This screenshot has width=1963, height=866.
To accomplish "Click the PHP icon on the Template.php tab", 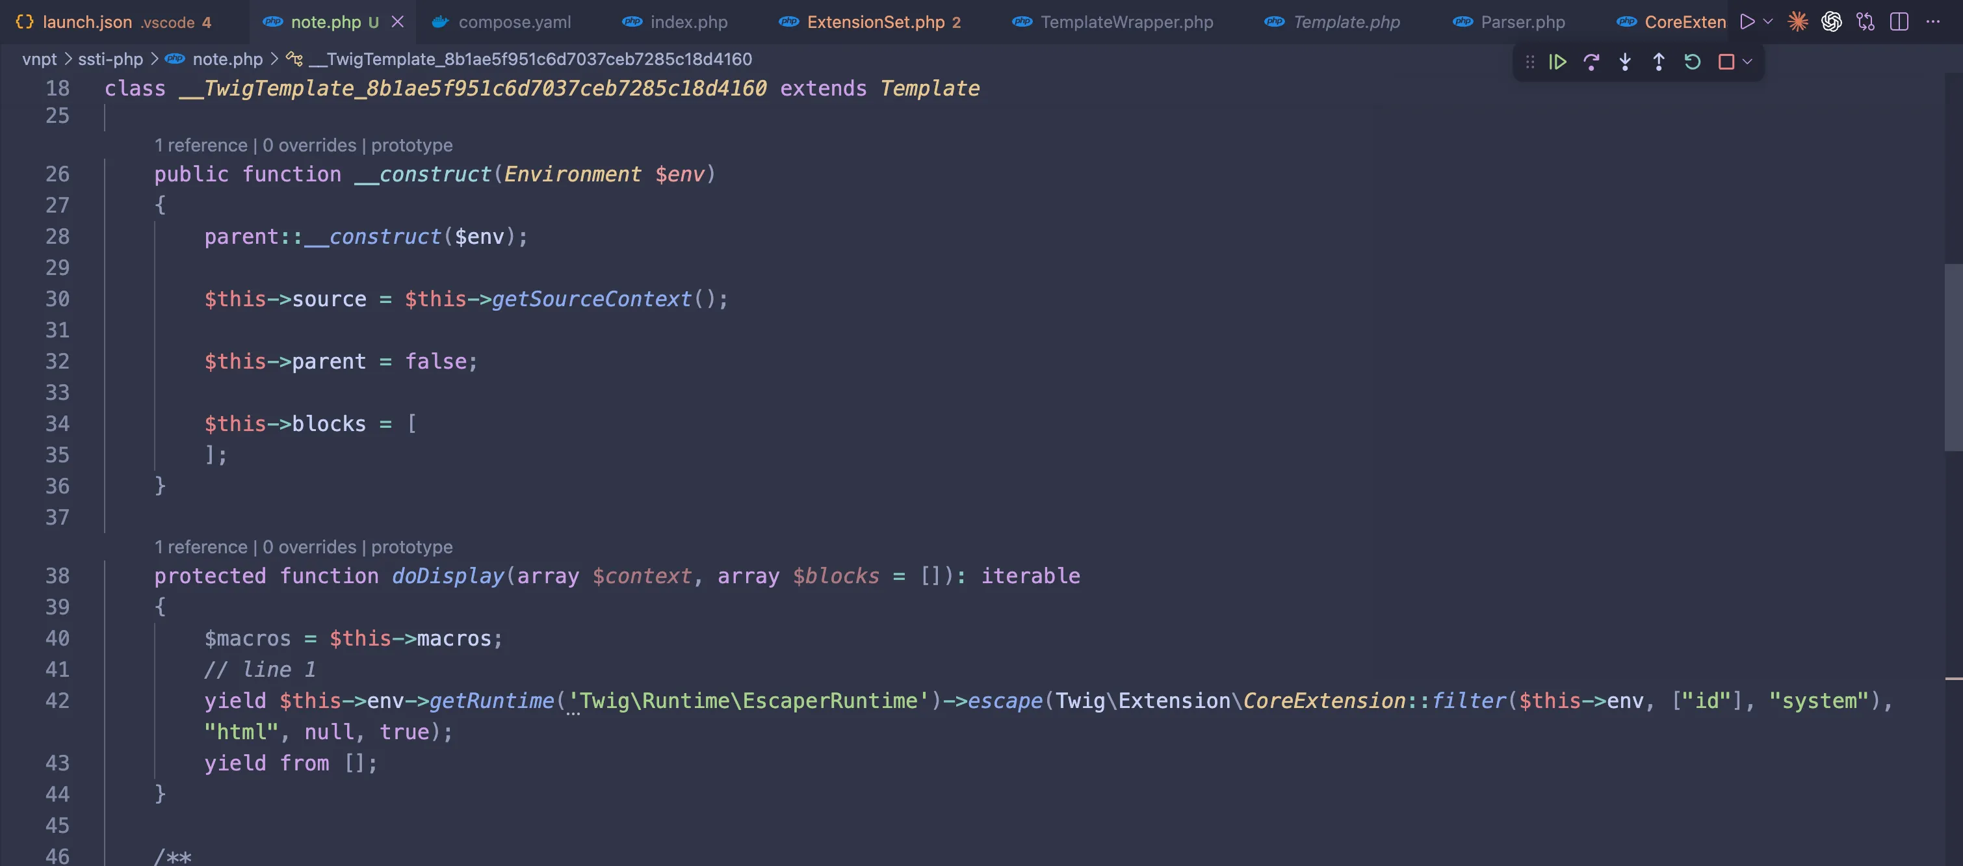I will click(1274, 22).
